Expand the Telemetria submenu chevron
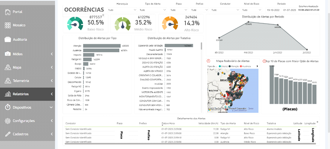The width and height of the screenshot is (330, 149). coord(52,81)
